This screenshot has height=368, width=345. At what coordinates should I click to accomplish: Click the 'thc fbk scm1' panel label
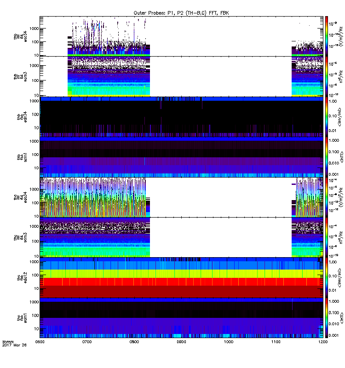click(x=22, y=318)
